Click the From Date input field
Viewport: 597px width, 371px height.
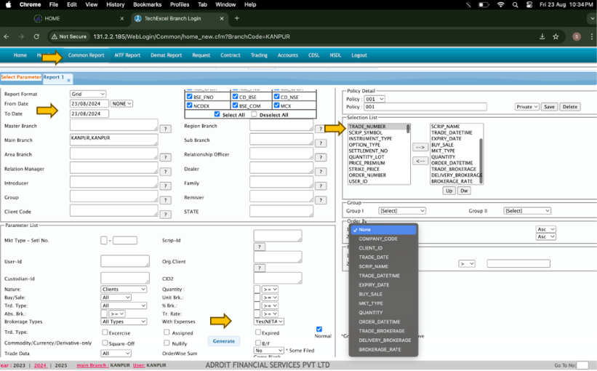(x=89, y=103)
